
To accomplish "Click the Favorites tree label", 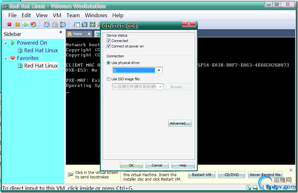I will coord(28,58).
